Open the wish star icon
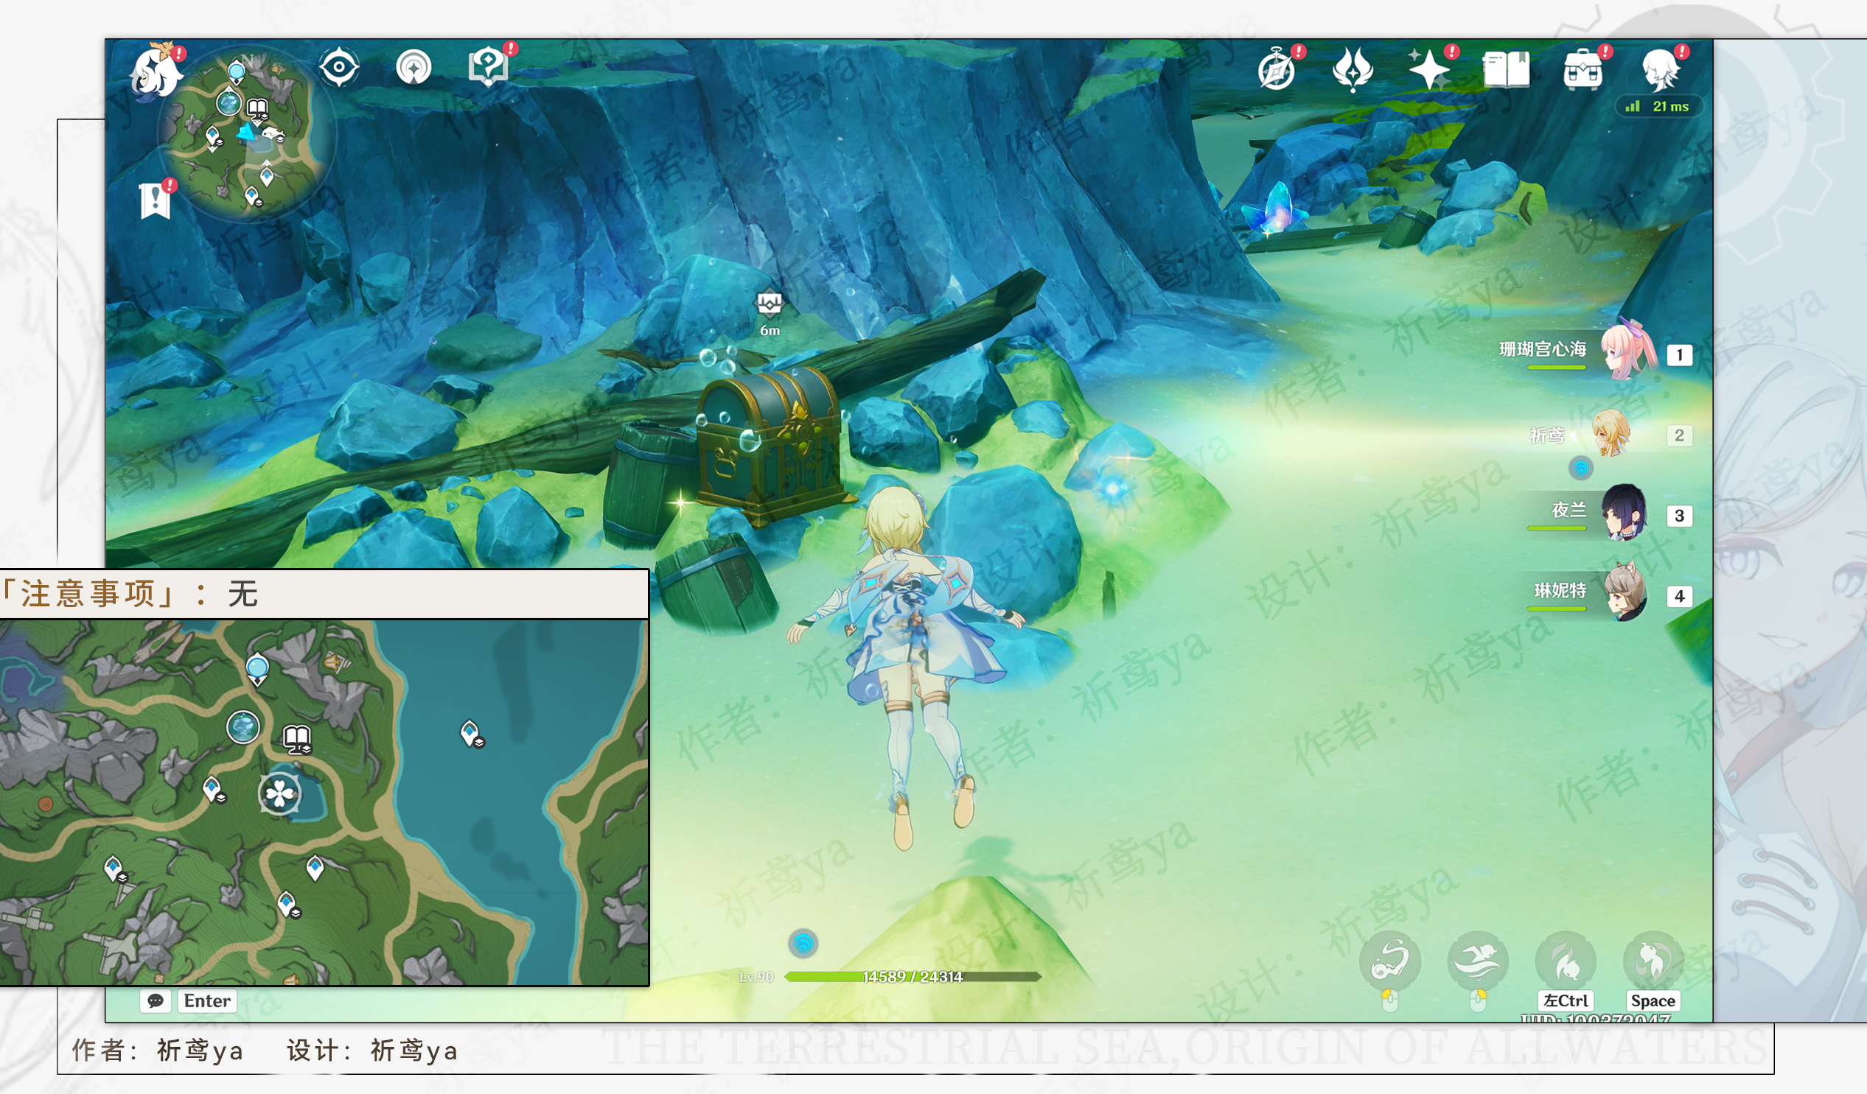This screenshot has width=1867, height=1094. [x=1428, y=70]
